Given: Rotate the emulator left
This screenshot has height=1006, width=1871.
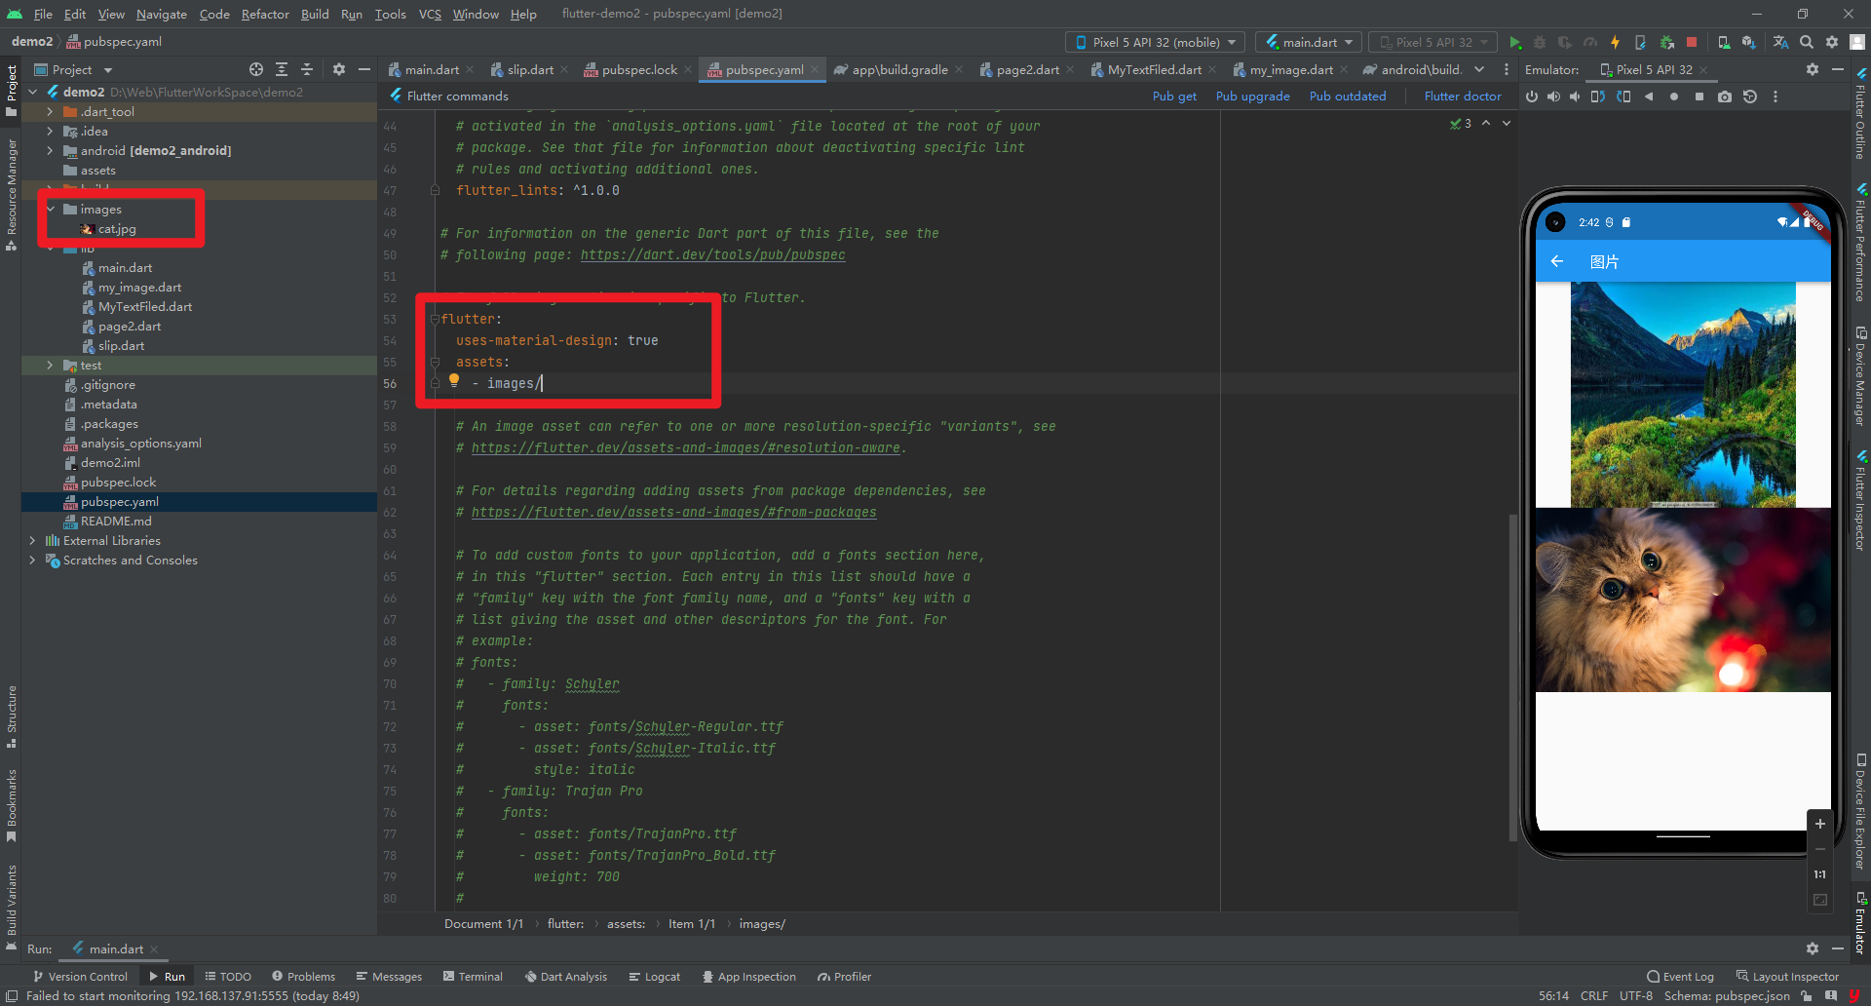Looking at the screenshot, I should pyautogui.click(x=1598, y=97).
